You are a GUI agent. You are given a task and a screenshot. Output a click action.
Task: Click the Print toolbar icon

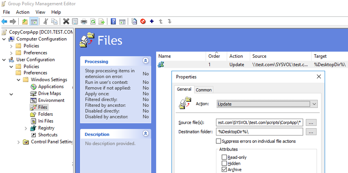click(x=84, y=21)
